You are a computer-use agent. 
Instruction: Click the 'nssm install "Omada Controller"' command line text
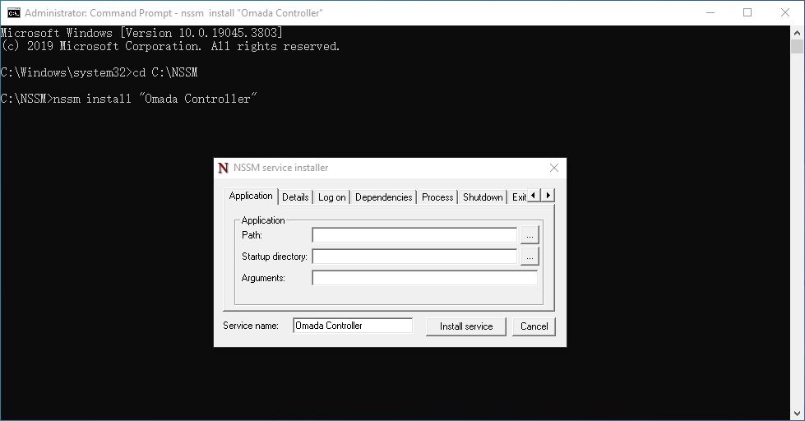[155, 99]
